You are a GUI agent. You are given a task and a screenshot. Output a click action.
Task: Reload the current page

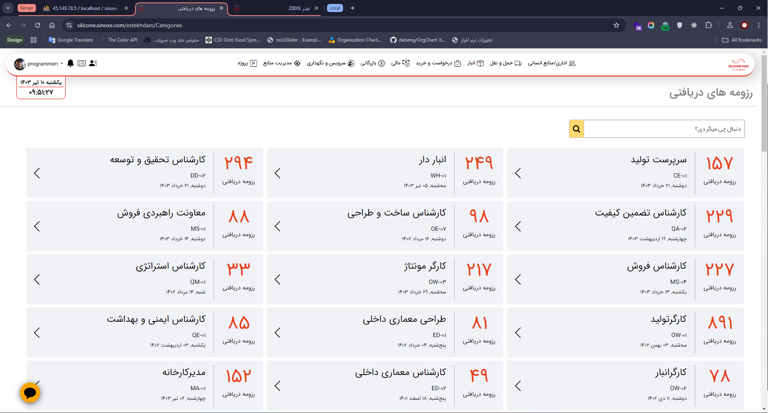pyautogui.click(x=38, y=25)
